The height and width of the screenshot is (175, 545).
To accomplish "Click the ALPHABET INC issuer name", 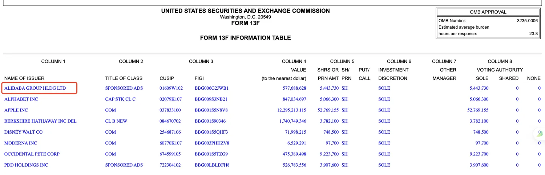I will 21,99.
